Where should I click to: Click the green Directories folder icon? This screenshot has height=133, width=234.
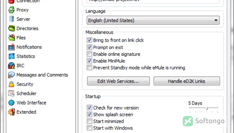click(x=11, y=28)
